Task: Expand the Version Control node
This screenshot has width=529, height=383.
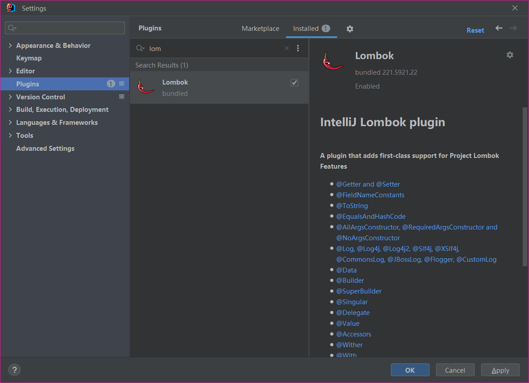Action: click(x=10, y=97)
